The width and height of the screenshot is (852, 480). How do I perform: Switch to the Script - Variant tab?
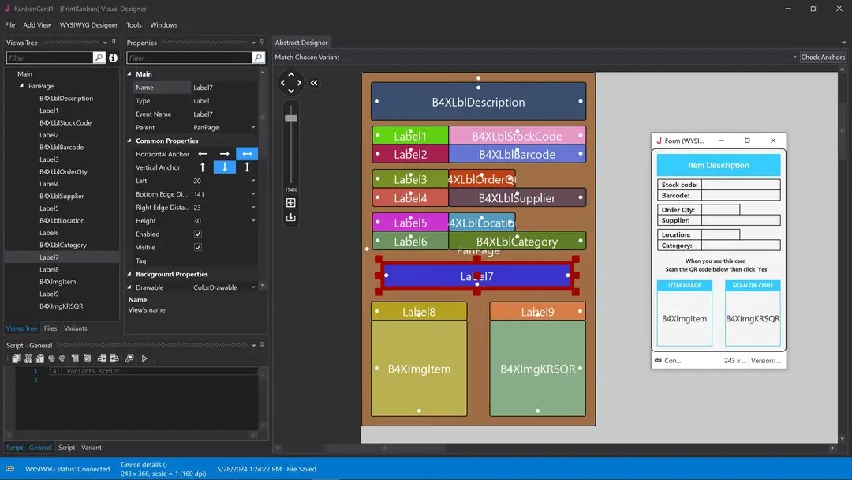click(80, 448)
